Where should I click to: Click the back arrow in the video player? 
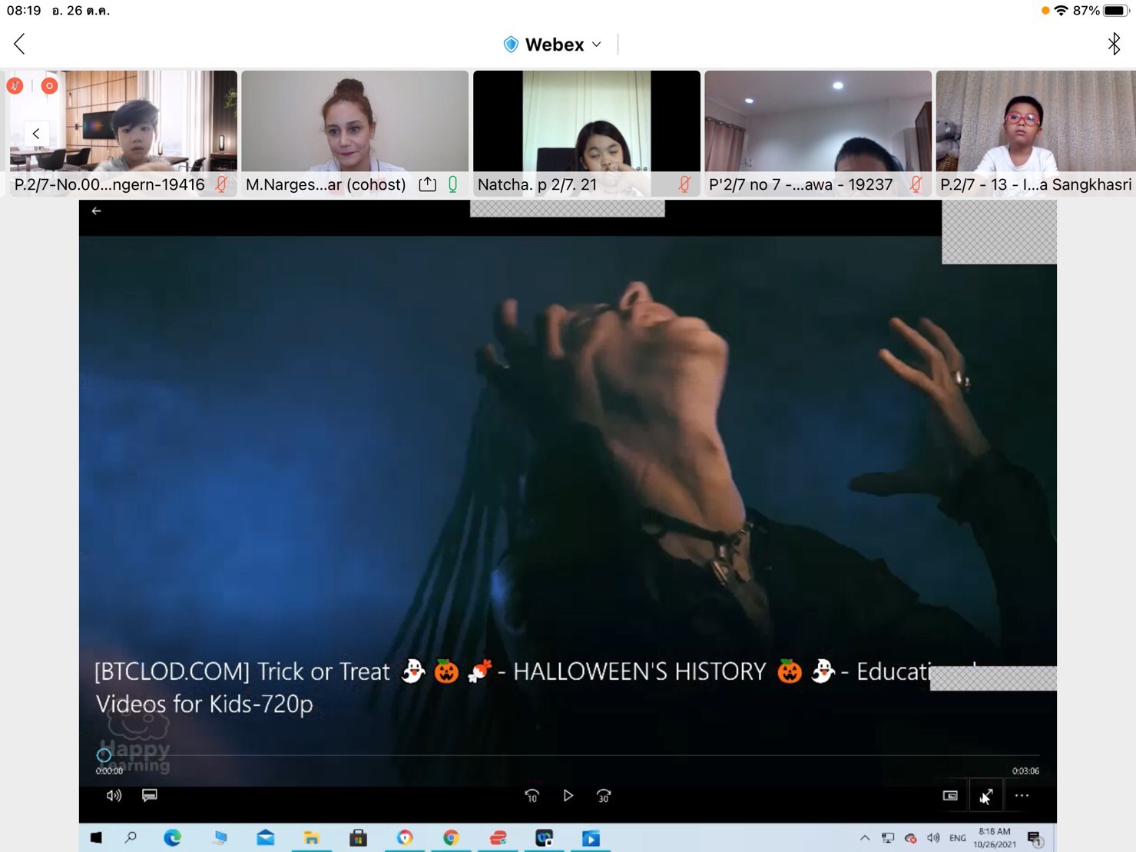pyautogui.click(x=96, y=211)
